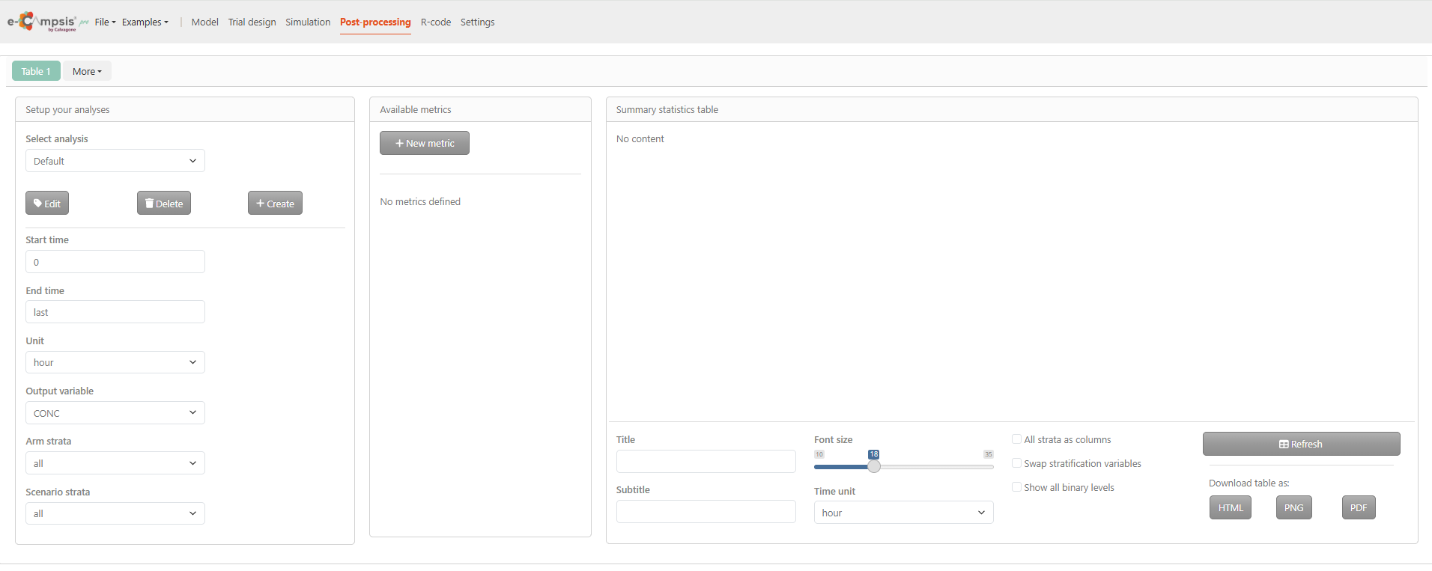Click the Title input field

[x=706, y=461]
